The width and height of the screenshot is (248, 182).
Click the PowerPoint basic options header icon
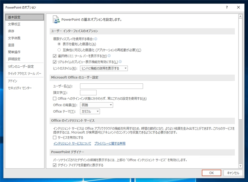(x=56, y=20)
